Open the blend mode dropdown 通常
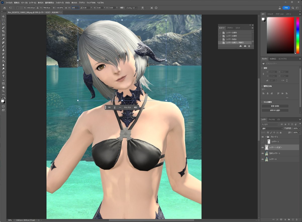Image resolution: width=302 pixels, height=222 pixels. [x=272, y=128]
